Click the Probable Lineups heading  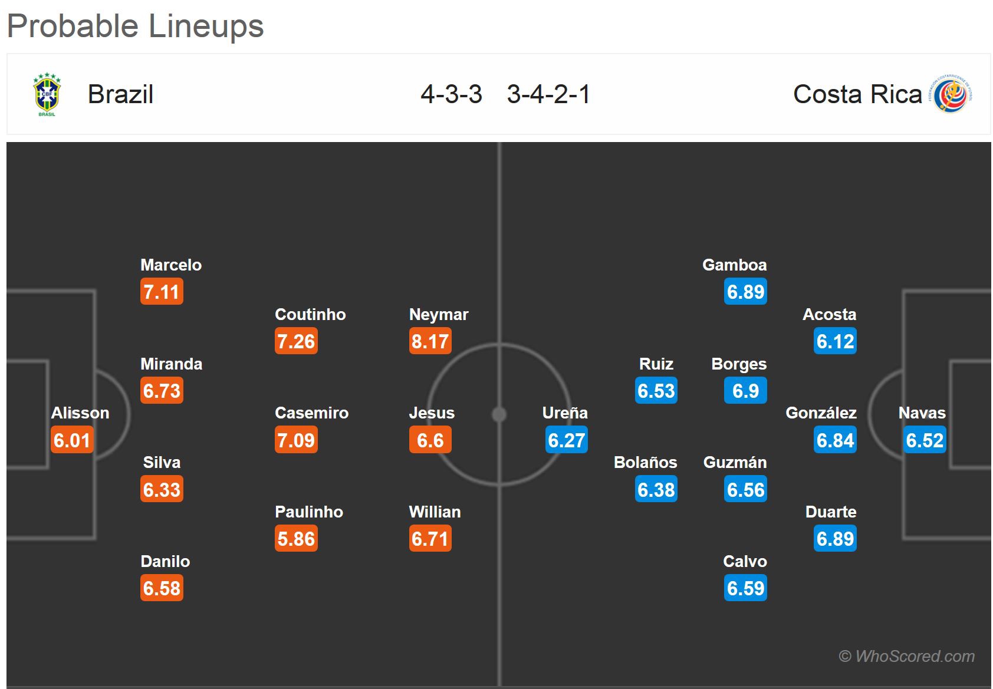pyautogui.click(x=136, y=26)
